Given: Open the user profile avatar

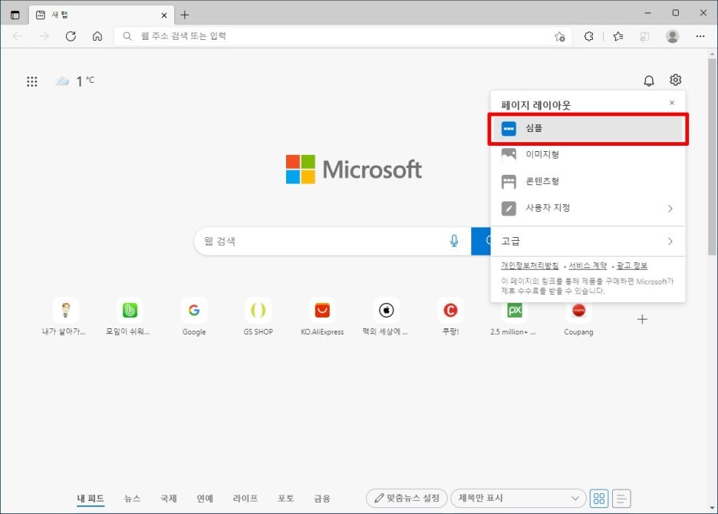Looking at the screenshot, I should tap(672, 36).
